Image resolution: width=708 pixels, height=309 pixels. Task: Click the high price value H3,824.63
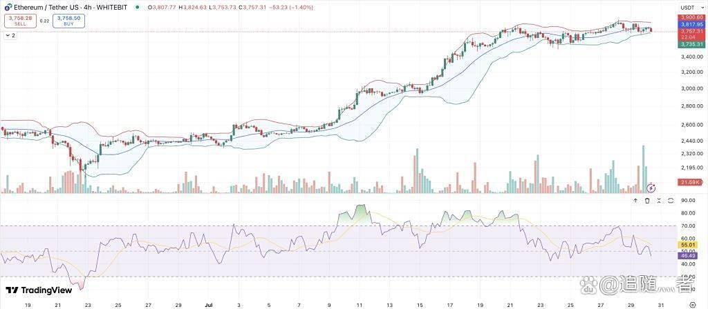coord(194,8)
